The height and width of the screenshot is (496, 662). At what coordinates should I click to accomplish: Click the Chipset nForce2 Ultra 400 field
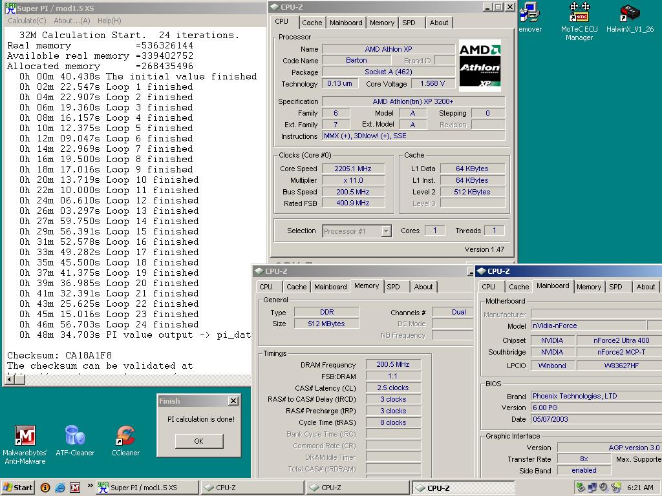[619, 340]
